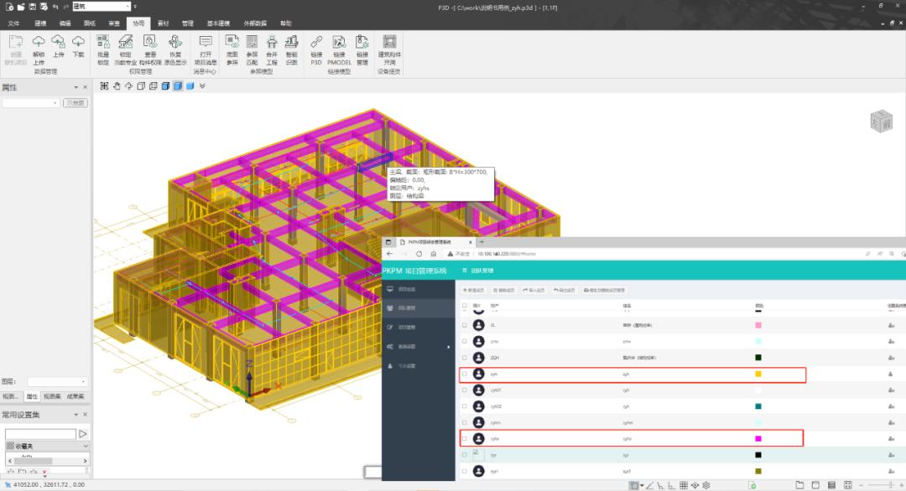Toggle the select-all checkbox in table header
Screen dimensions: 906x491
(466, 305)
